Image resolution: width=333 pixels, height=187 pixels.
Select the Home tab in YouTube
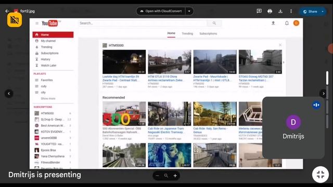click(x=171, y=33)
